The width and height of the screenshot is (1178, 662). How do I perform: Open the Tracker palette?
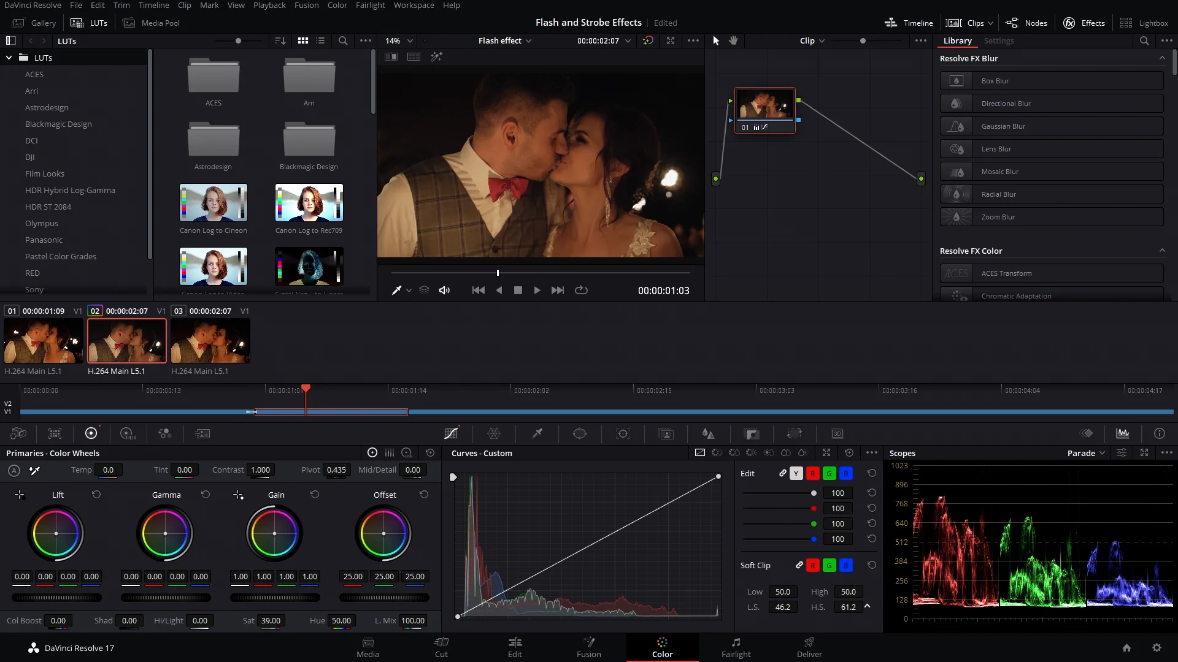623,433
